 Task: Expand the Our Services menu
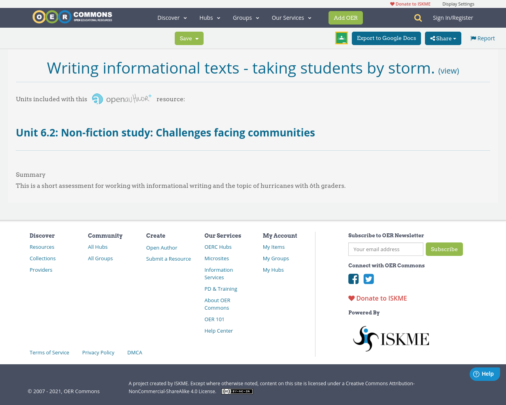pyautogui.click(x=291, y=17)
